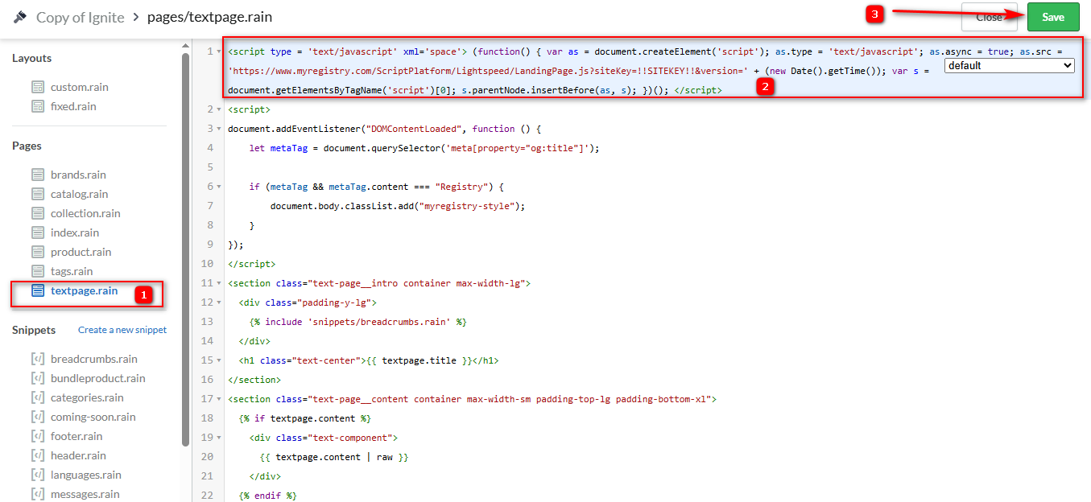The width and height of the screenshot is (1091, 502).
Task: Collapse code fold arrow at line 6
Action: point(219,187)
